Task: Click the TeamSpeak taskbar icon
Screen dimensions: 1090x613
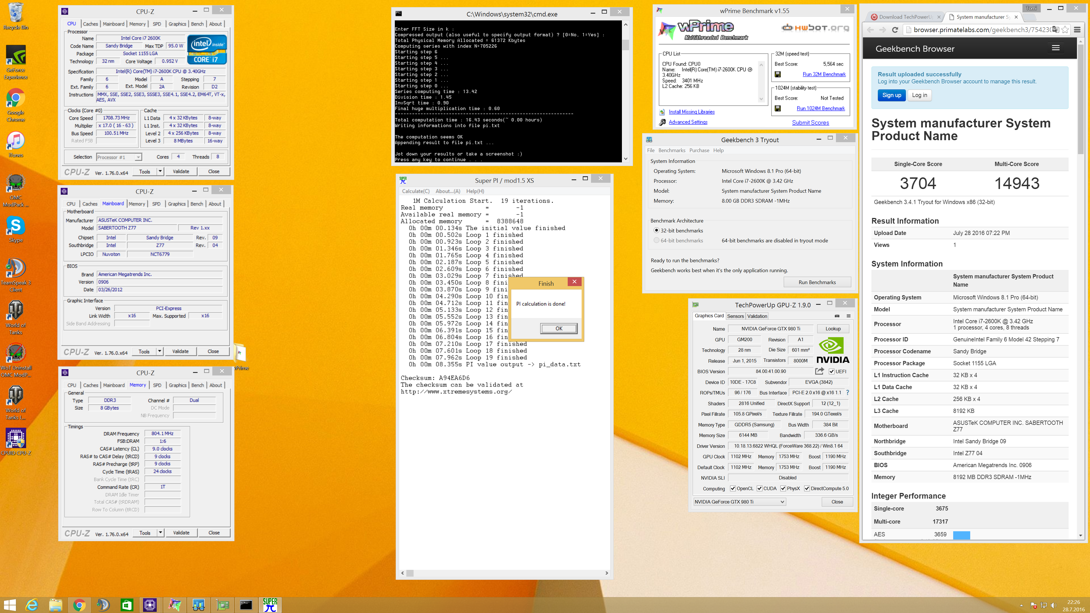Action: point(103,605)
